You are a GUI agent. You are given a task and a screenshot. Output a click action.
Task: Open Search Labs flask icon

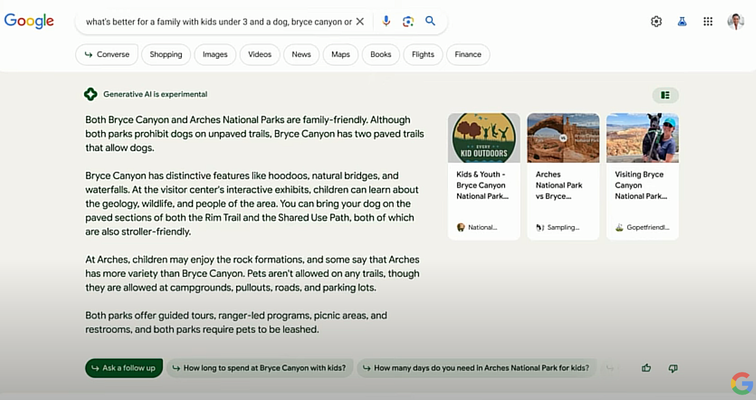click(x=682, y=21)
